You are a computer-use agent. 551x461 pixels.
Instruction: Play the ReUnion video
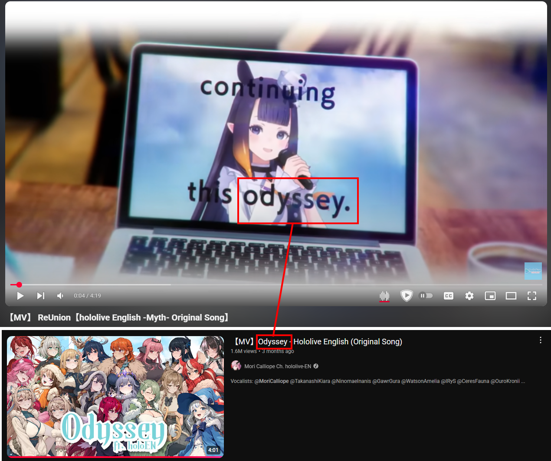coord(20,296)
